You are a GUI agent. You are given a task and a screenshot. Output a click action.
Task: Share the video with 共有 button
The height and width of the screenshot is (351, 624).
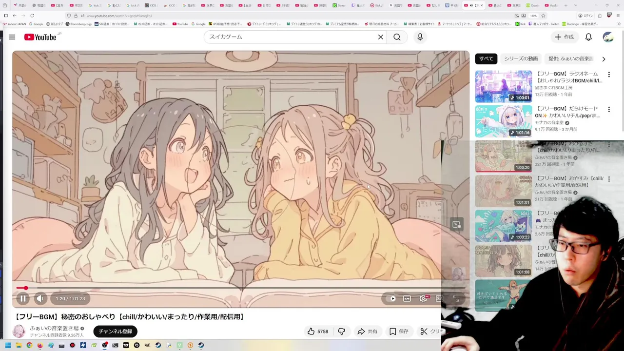367,331
